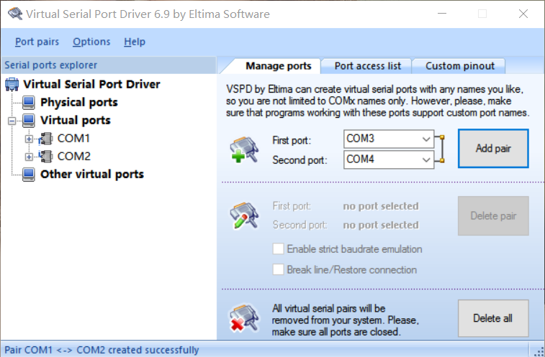Image resolution: width=545 pixels, height=357 pixels.
Task: Expand the COM1 tree node
Action: coord(29,139)
